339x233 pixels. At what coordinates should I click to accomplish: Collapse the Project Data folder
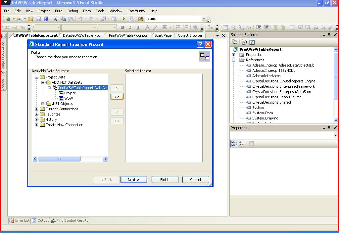click(x=37, y=77)
